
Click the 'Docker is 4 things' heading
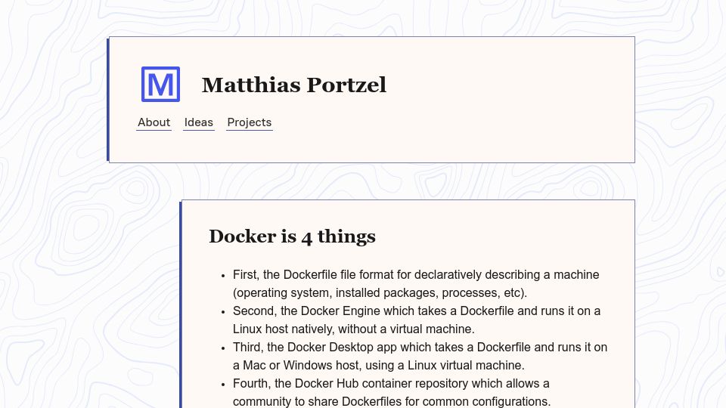click(x=292, y=236)
